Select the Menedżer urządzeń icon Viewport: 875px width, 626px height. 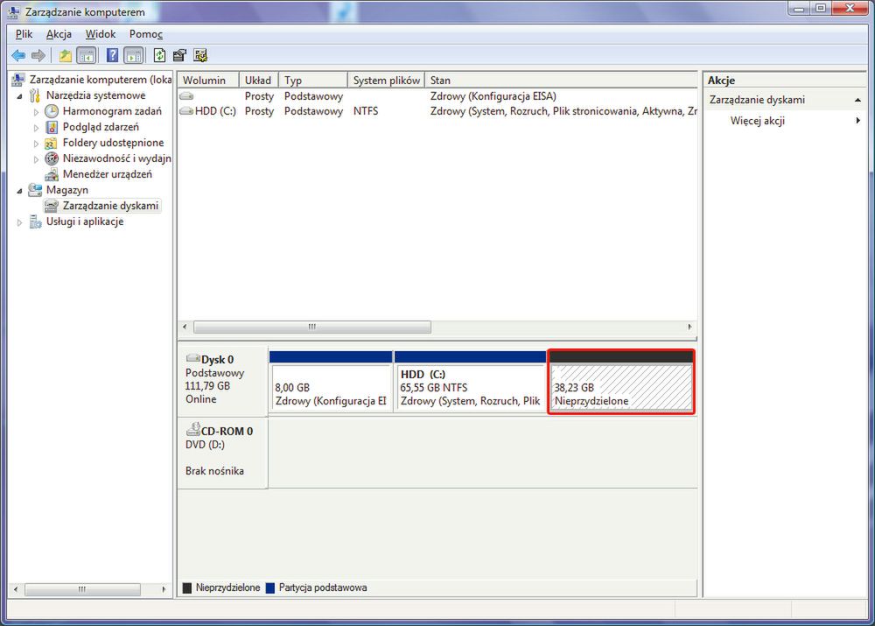[x=52, y=175]
